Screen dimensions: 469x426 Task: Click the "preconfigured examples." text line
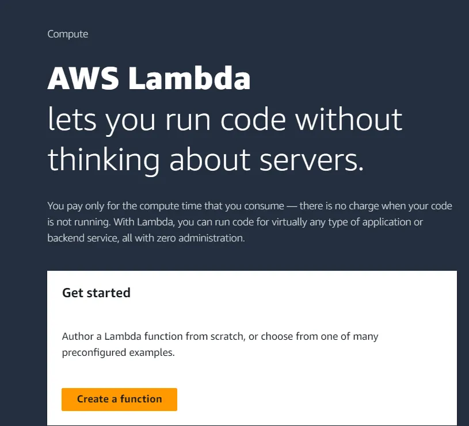(118, 352)
